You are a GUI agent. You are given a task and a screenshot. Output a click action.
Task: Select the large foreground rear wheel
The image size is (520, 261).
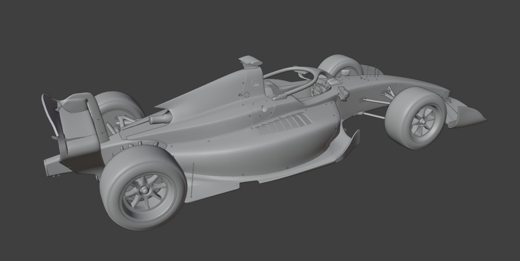(143, 188)
